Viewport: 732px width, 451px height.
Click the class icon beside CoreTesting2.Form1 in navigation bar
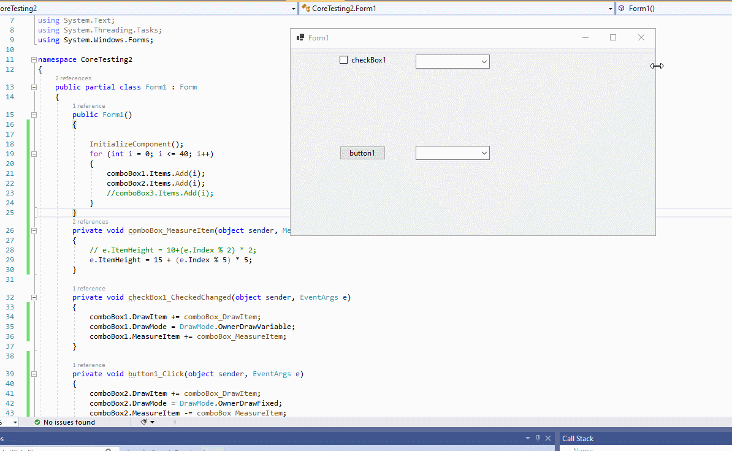305,8
